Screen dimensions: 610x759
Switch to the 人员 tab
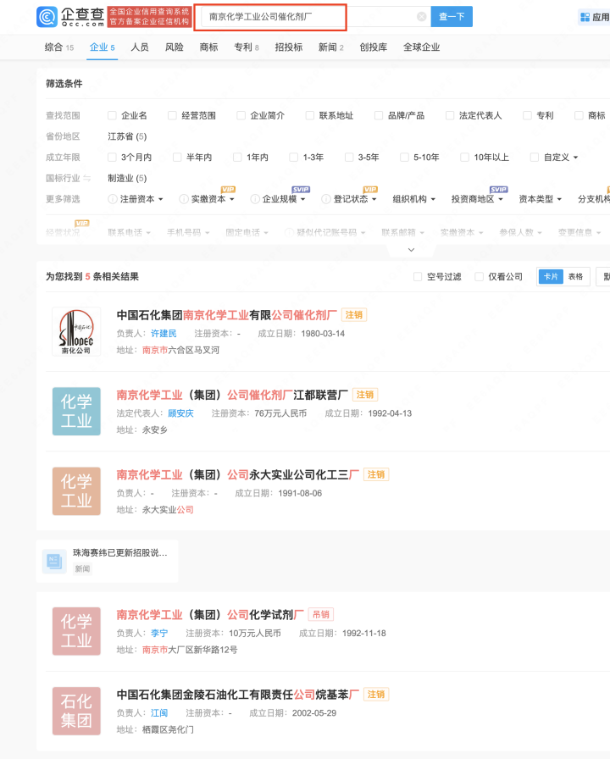pyautogui.click(x=140, y=47)
